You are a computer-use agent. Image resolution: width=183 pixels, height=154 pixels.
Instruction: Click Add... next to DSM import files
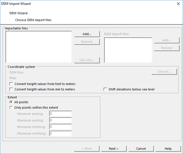point(167,40)
